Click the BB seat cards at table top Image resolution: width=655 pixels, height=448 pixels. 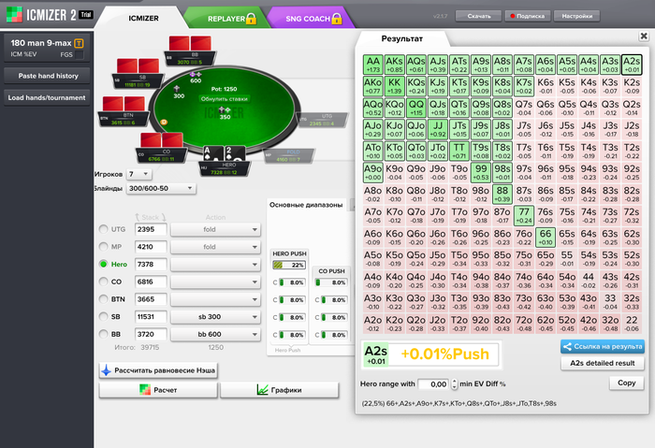(x=190, y=43)
